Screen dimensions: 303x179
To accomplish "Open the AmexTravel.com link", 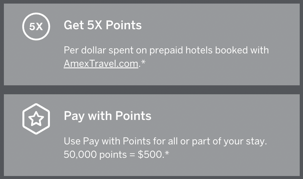I will [x=101, y=64].
